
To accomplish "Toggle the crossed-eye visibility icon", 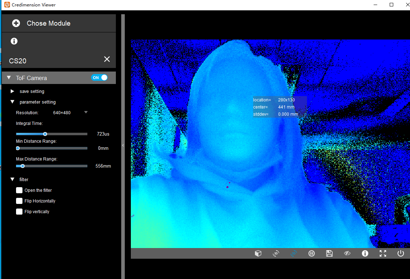I will 347,253.
